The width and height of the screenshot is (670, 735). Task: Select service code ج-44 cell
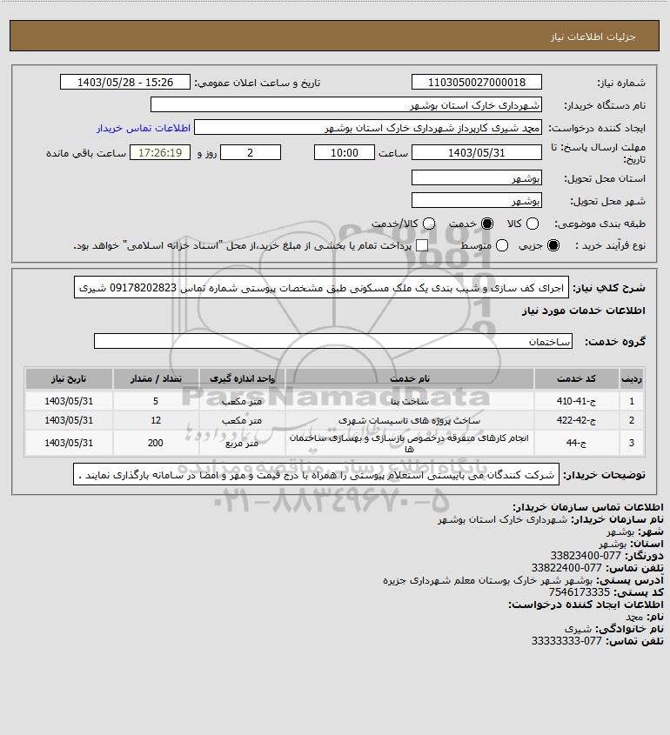(576, 443)
